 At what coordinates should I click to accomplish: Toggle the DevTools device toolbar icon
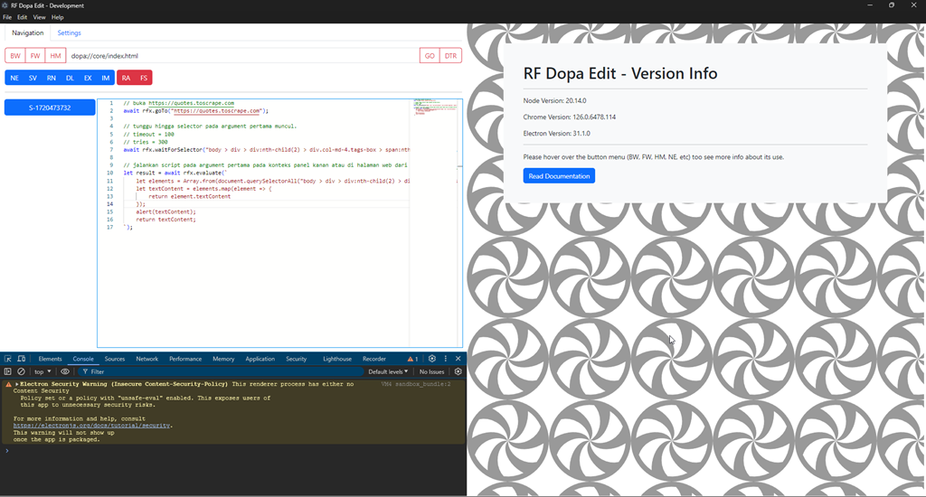22,359
